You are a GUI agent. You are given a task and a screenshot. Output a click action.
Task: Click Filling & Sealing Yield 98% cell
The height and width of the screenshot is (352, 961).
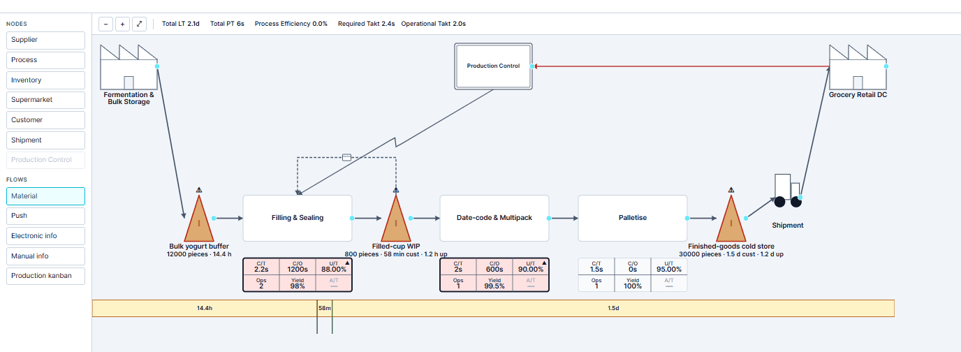click(298, 283)
